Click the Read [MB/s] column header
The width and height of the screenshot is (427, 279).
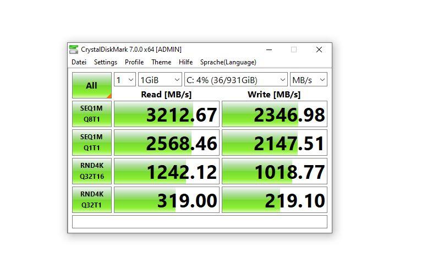click(166, 95)
